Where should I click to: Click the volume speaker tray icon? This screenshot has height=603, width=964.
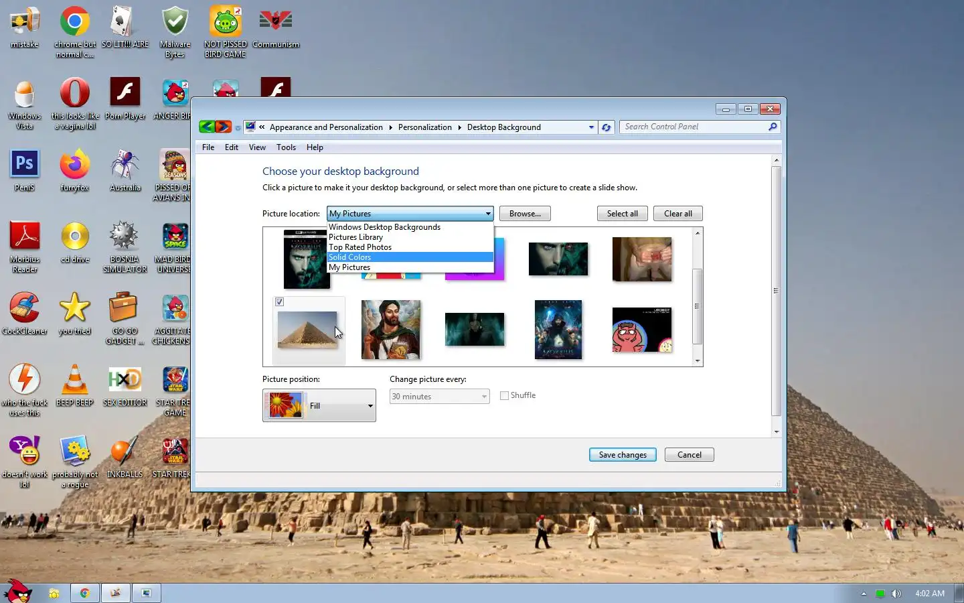click(x=896, y=594)
